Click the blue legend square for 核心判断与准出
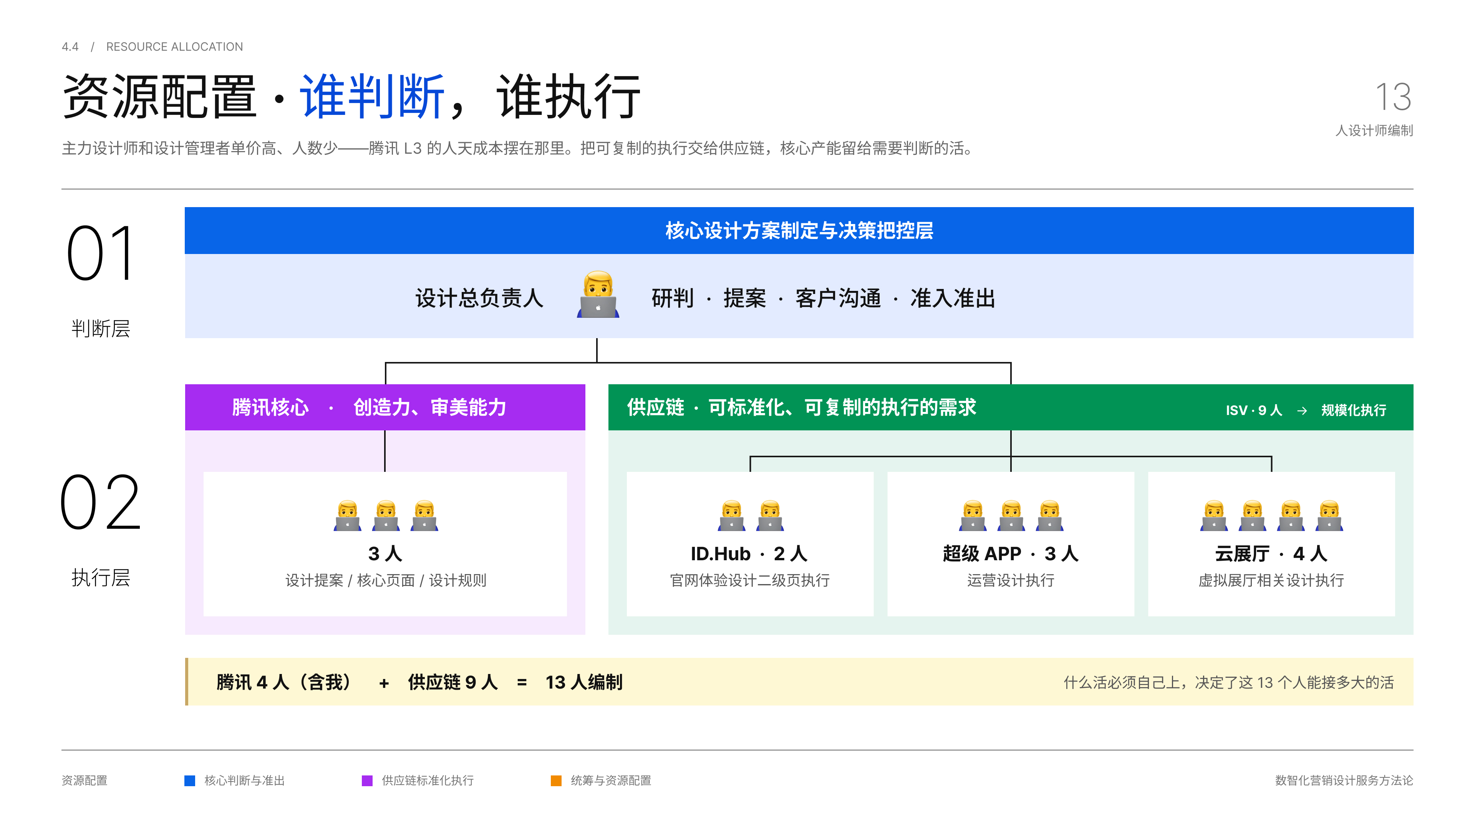Image resolution: width=1475 pixels, height=830 pixels. 189,780
